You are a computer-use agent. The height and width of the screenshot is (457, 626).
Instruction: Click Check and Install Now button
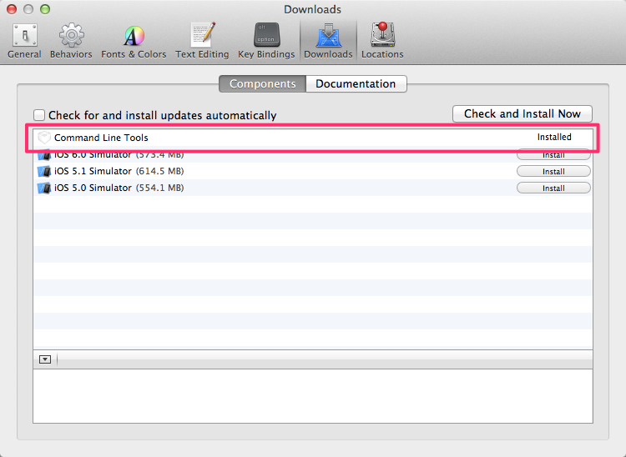click(523, 113)
